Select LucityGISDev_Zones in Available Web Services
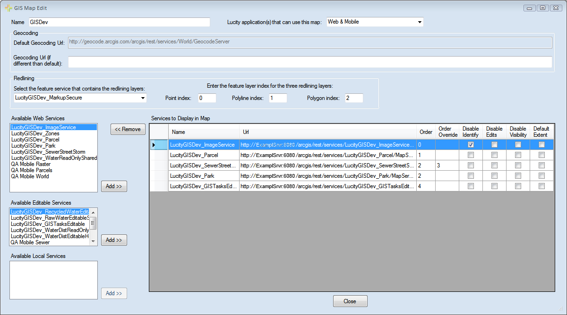 click(35, 133)
